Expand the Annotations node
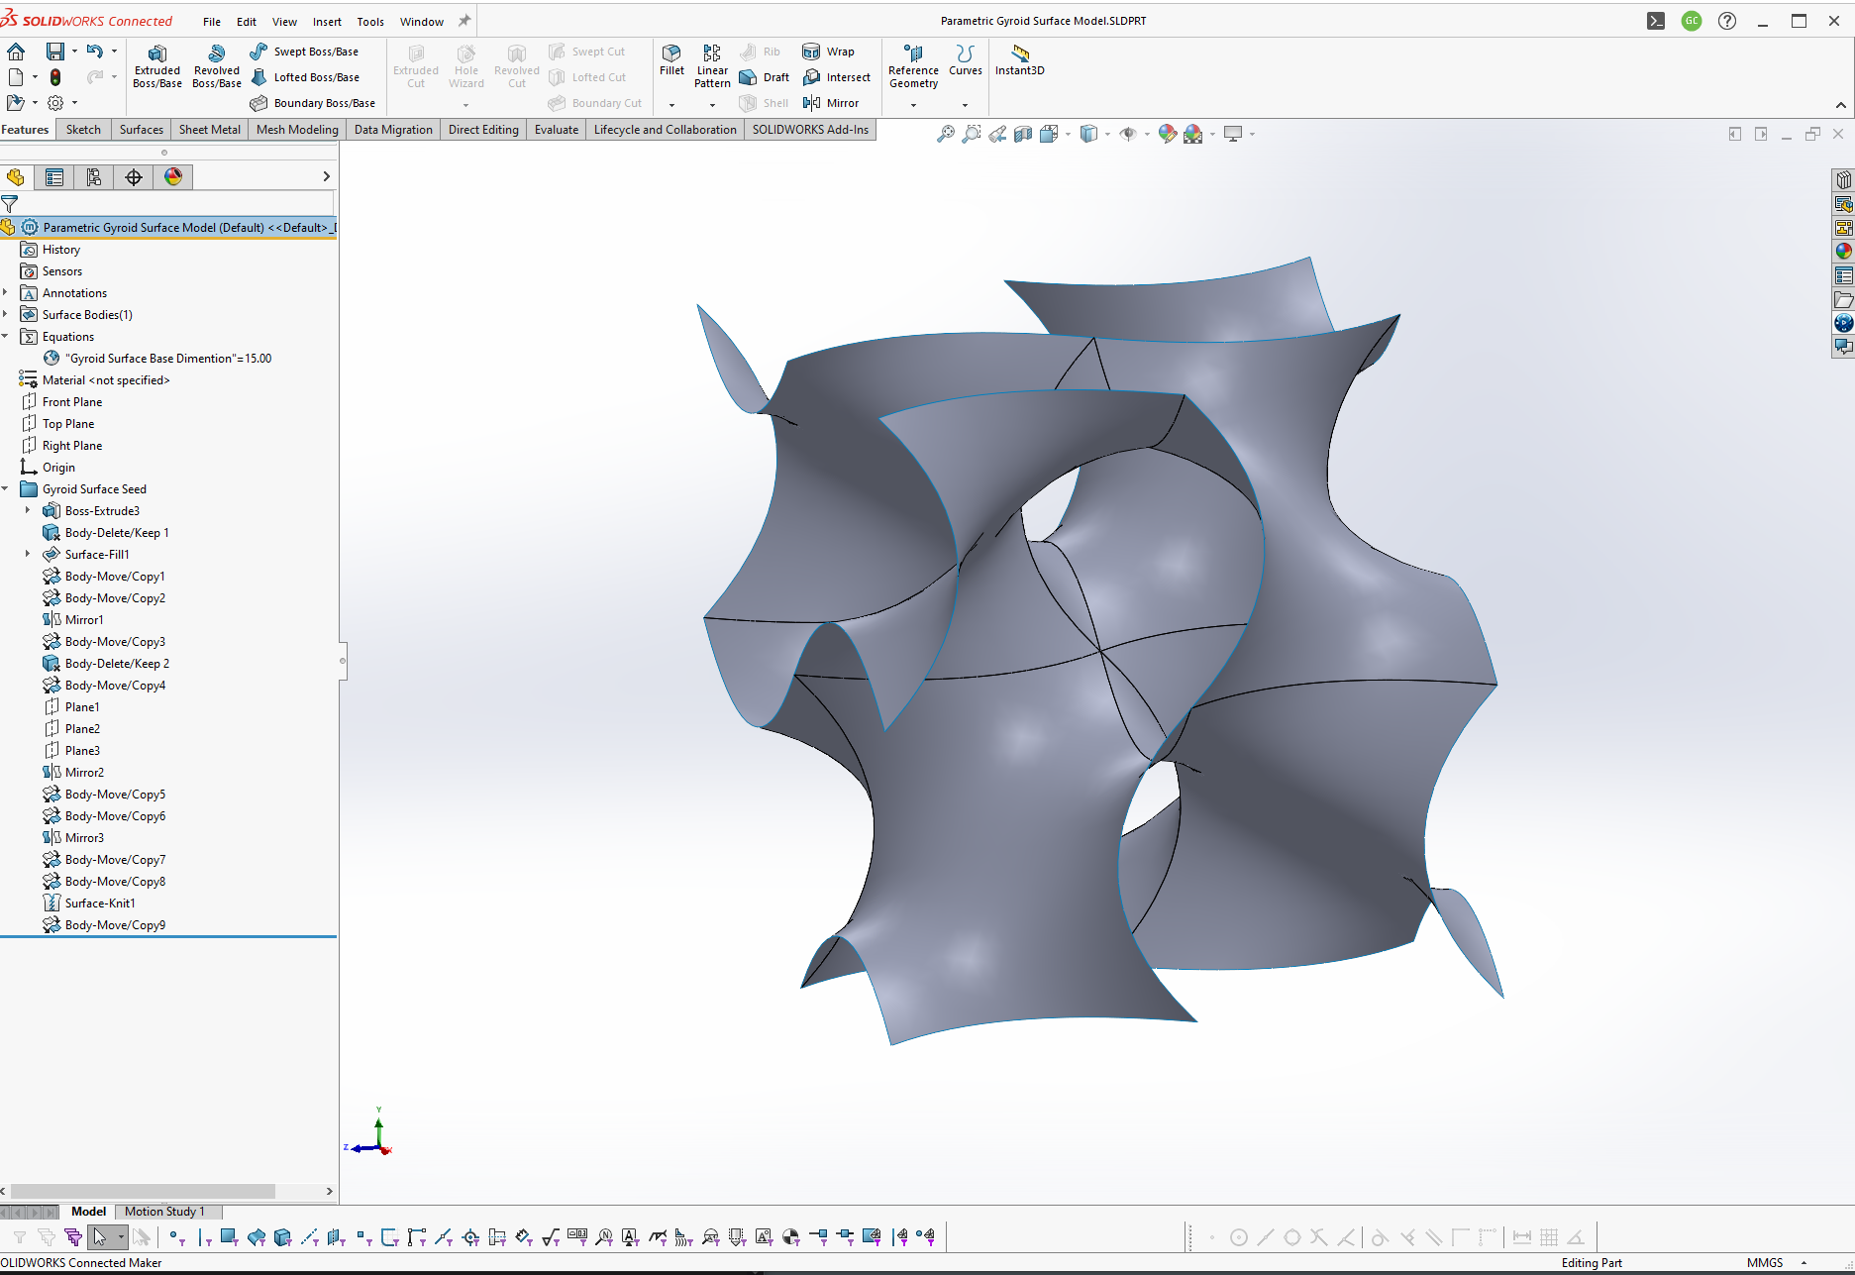Image resolution: width=1855 pixels, height=1275 pixels. [x=6, y=293]
